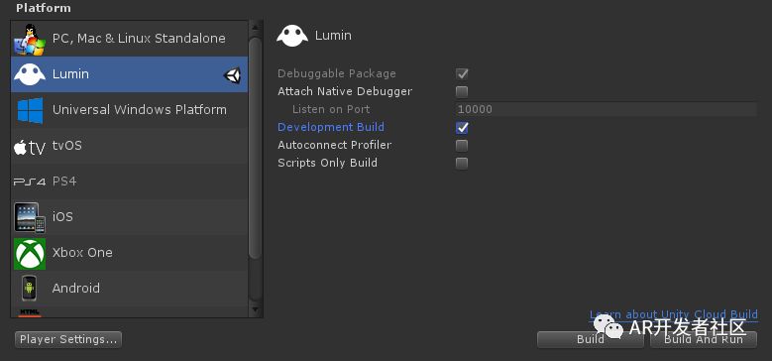Select the Xbox One logo icon
The image size is (772, 361).
point(30,254)
